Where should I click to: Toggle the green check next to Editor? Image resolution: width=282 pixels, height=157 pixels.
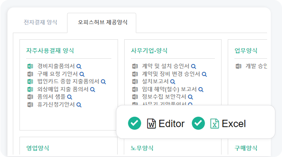point(135,123)
